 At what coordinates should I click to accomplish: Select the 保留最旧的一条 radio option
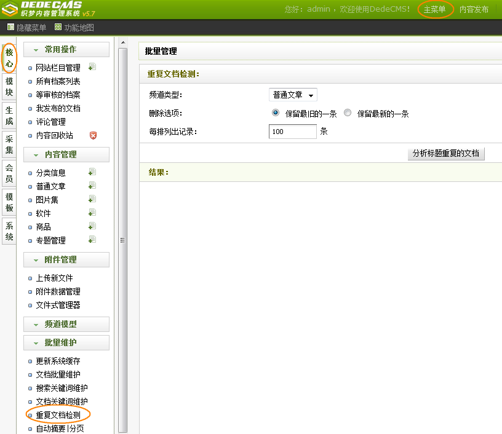276,113
